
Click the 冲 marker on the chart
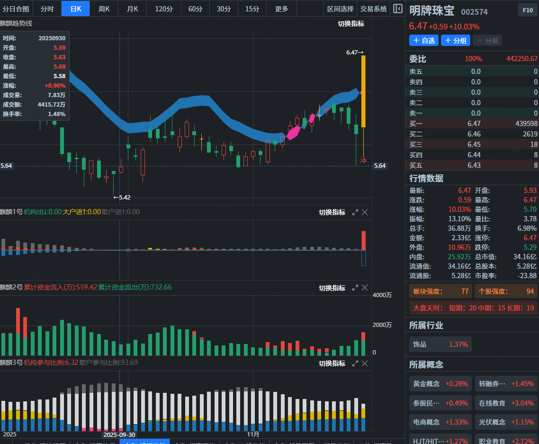(x=363, y=161)
